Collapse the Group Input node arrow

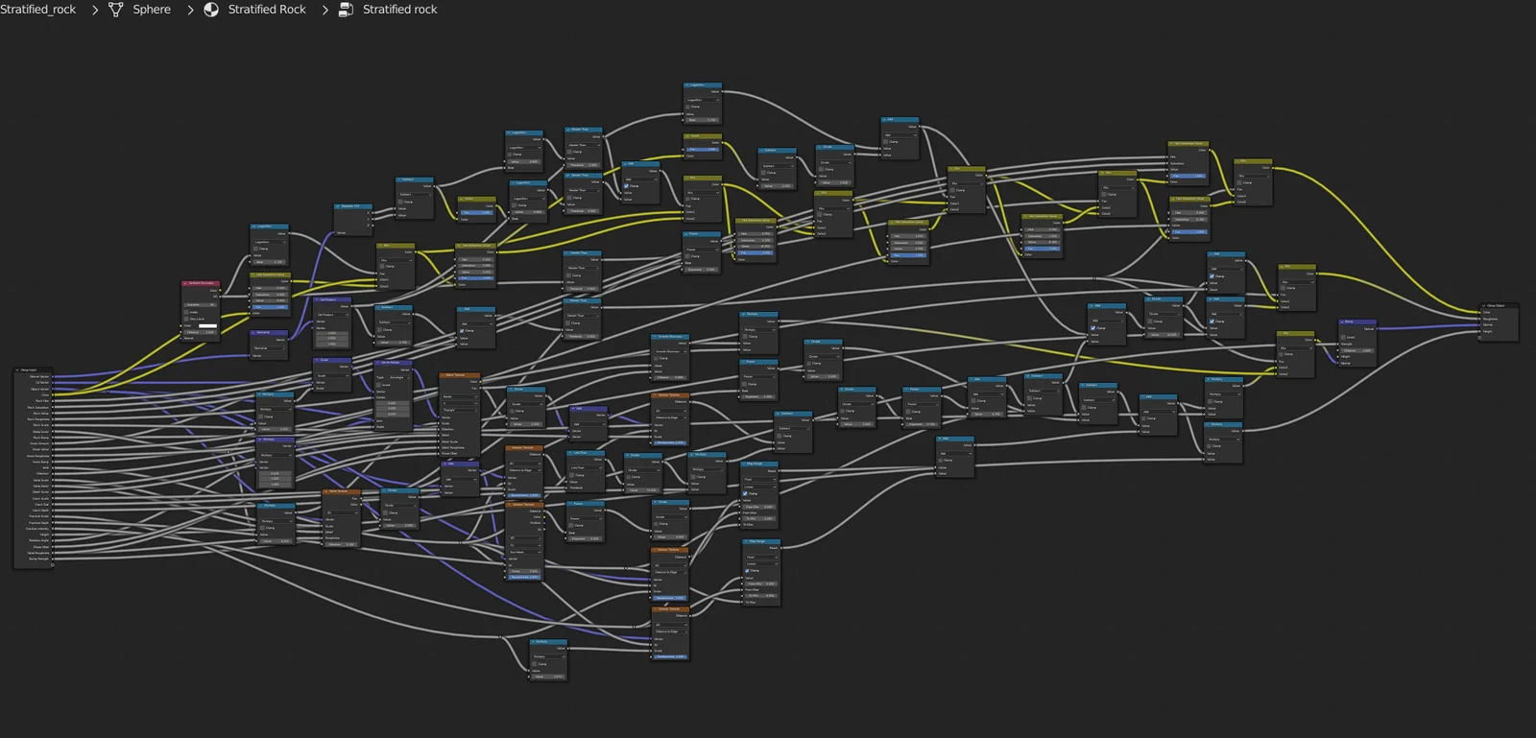pos(18,369)
